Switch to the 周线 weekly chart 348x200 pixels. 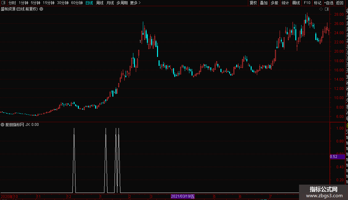click(100, 3)
